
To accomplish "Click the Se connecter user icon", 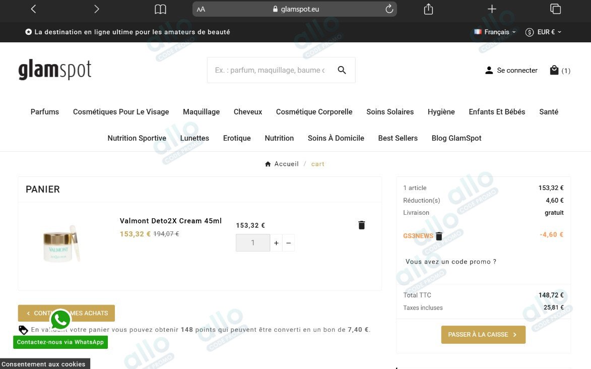I will coord(489,70).
